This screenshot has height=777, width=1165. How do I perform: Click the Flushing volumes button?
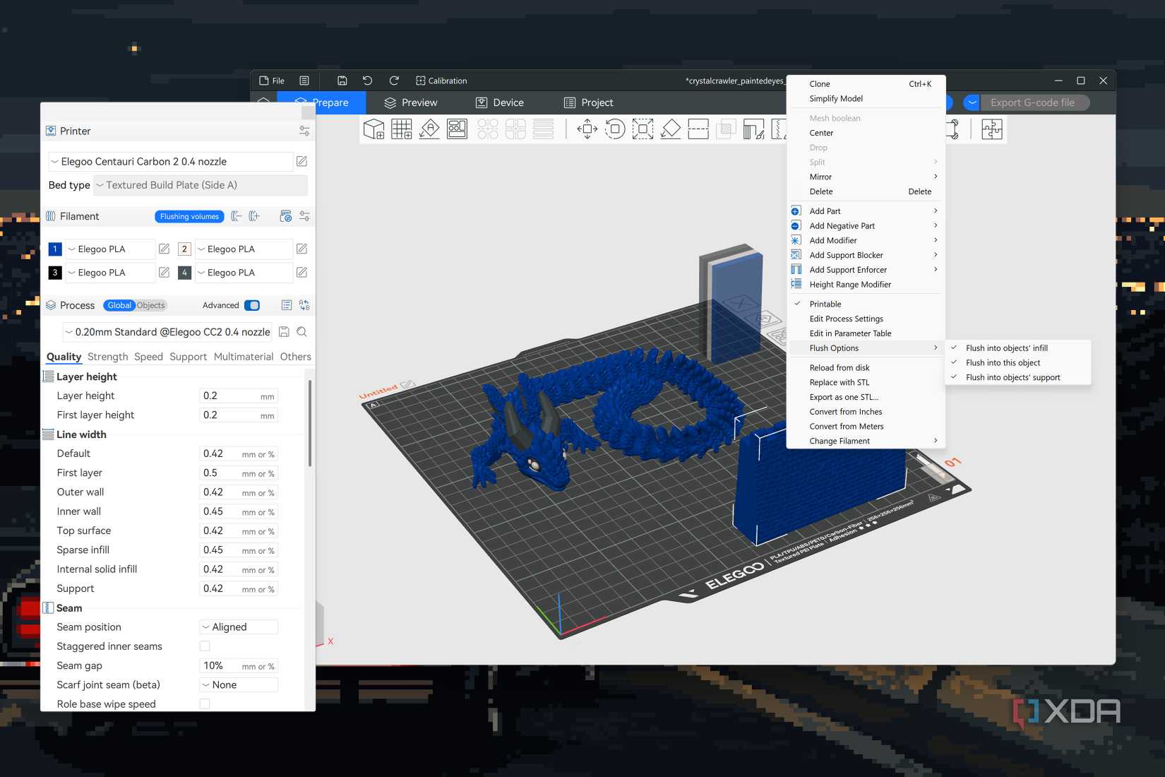pyautogui.click(x=189, y=216)
